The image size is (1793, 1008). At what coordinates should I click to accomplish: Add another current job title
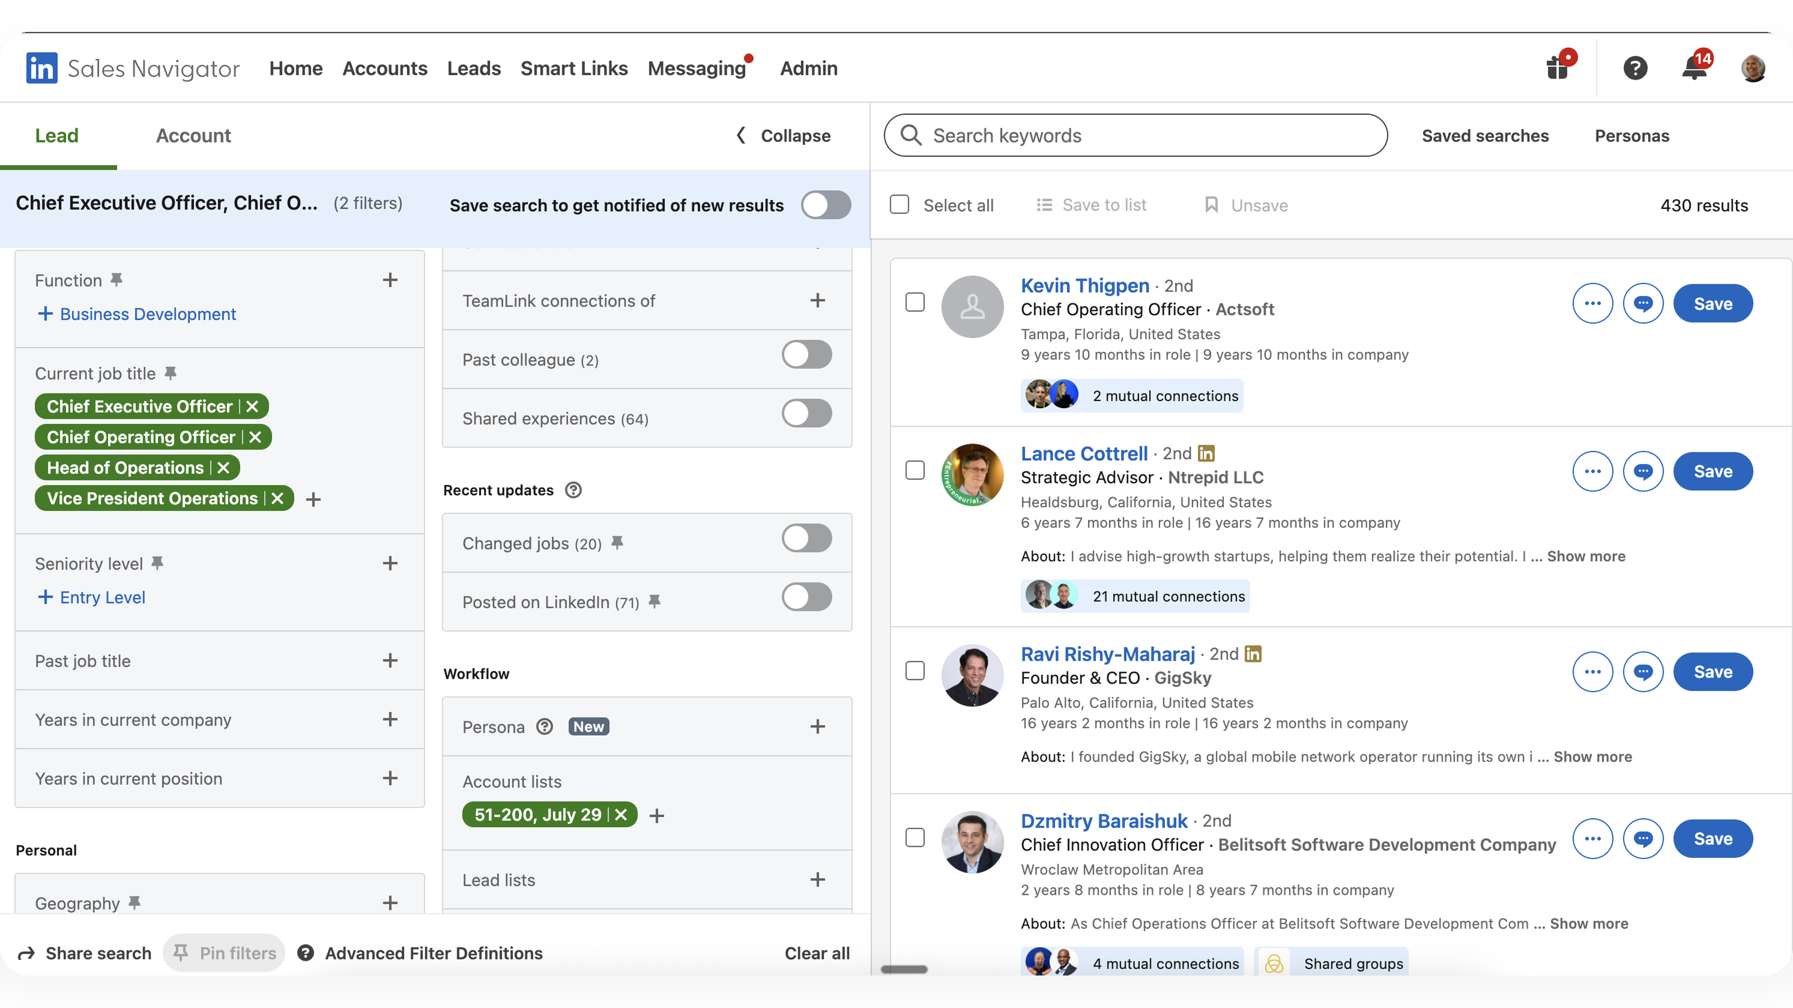coord(314,499)
